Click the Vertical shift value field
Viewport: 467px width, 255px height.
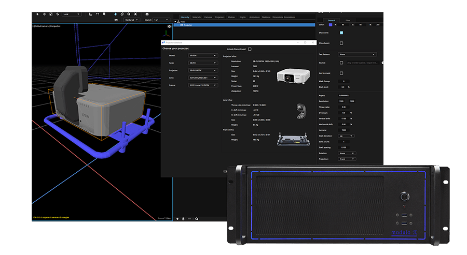click(344, 119)
